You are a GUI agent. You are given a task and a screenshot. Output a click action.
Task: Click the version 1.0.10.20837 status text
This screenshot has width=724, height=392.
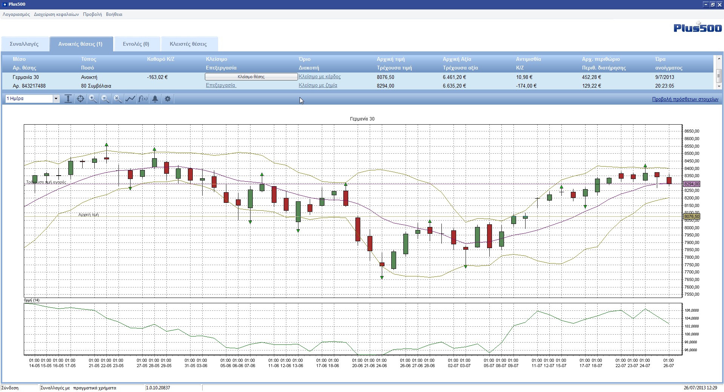tap(158, 388)
